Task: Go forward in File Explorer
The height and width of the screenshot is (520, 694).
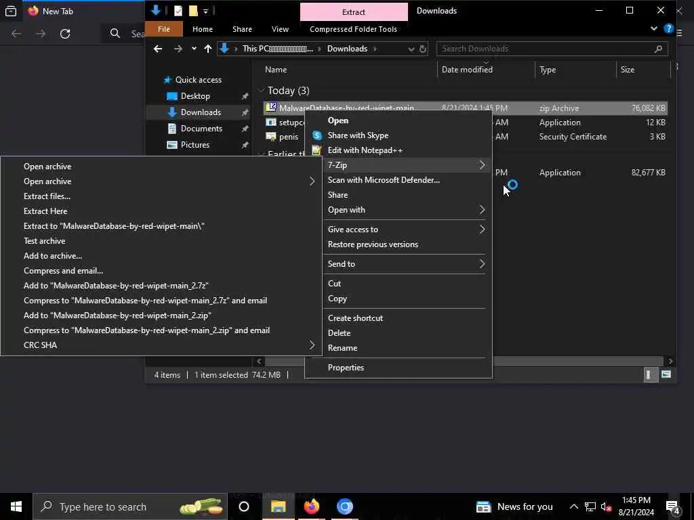Action: [x=178, y=49]
